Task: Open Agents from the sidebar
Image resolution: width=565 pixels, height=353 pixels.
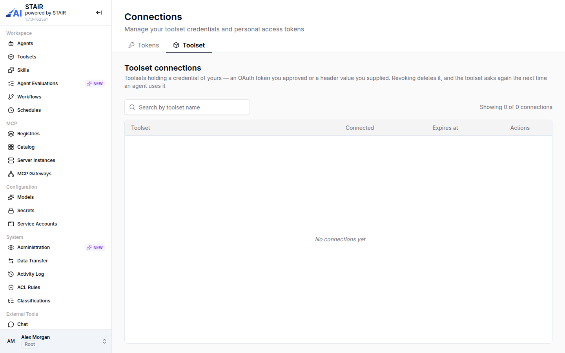Action: [x=56, y=44]
